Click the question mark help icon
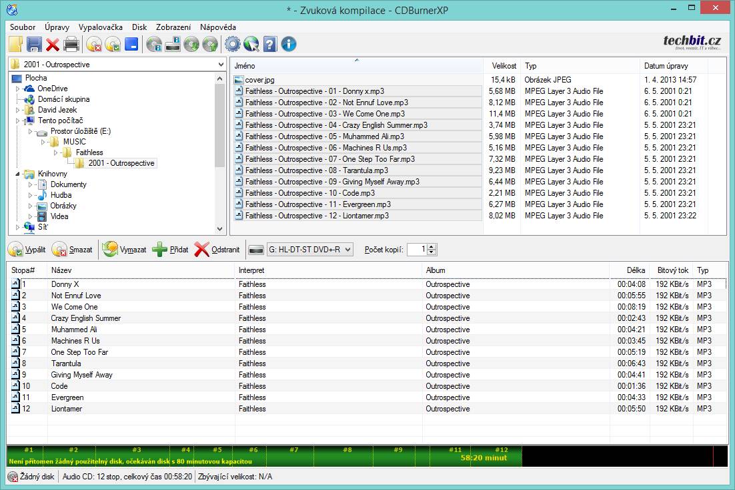The width and height of the screenshot is (735, 490). (269, 45)
